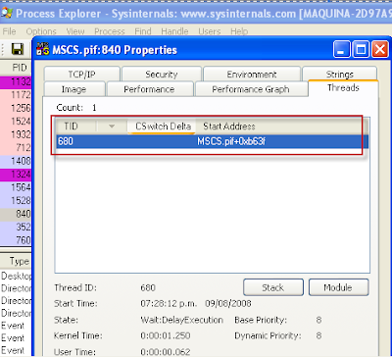Screen dimensions: 392x357
Task: Open the Find menu
Action: (x=143, y=31)
